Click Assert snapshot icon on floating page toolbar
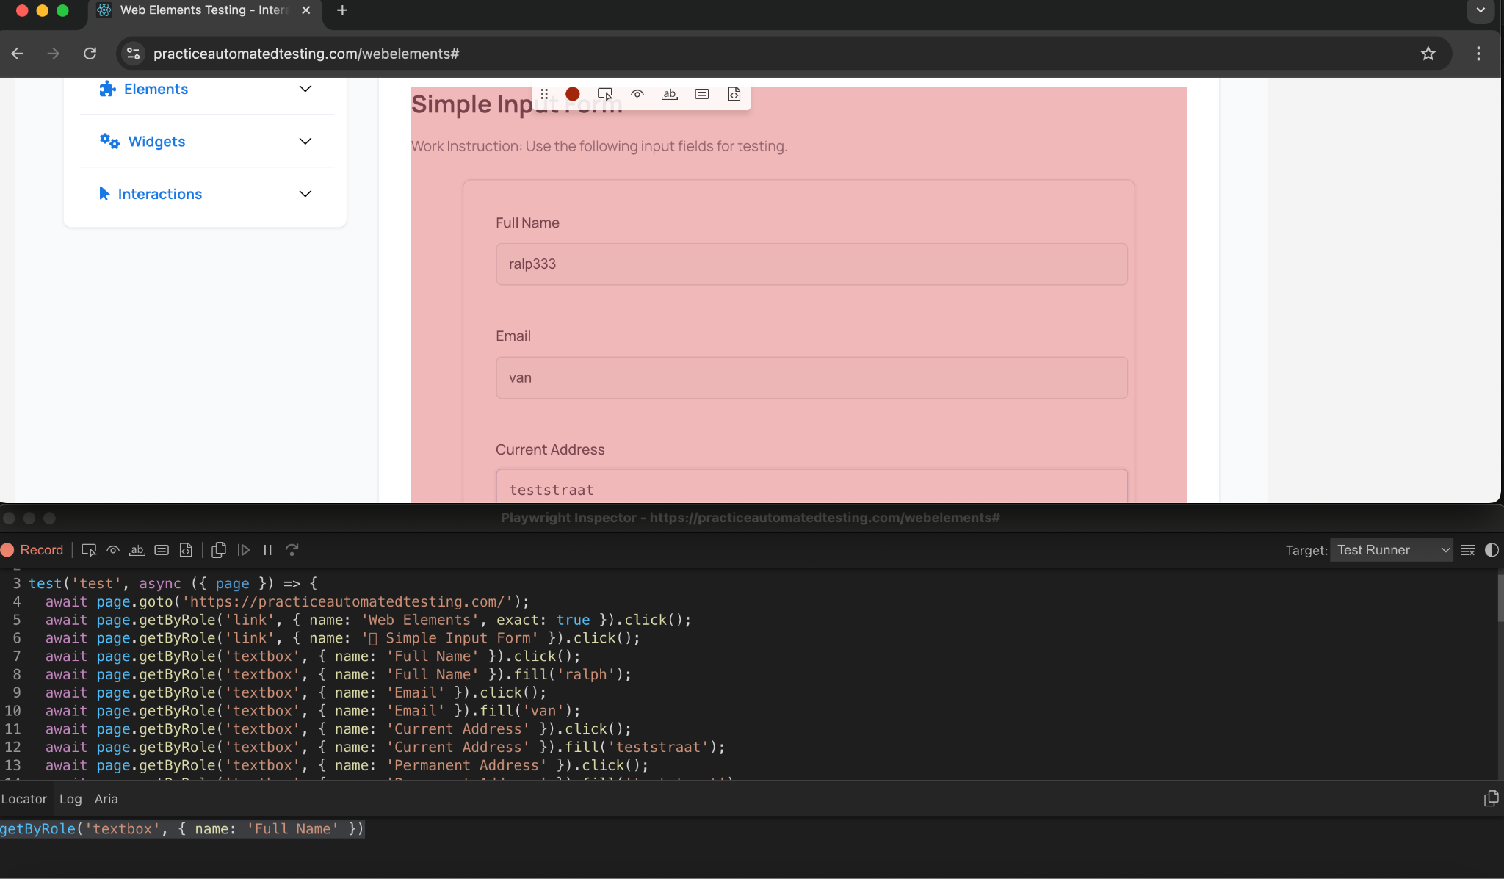1504x879 pixels. tap(734, 94)
